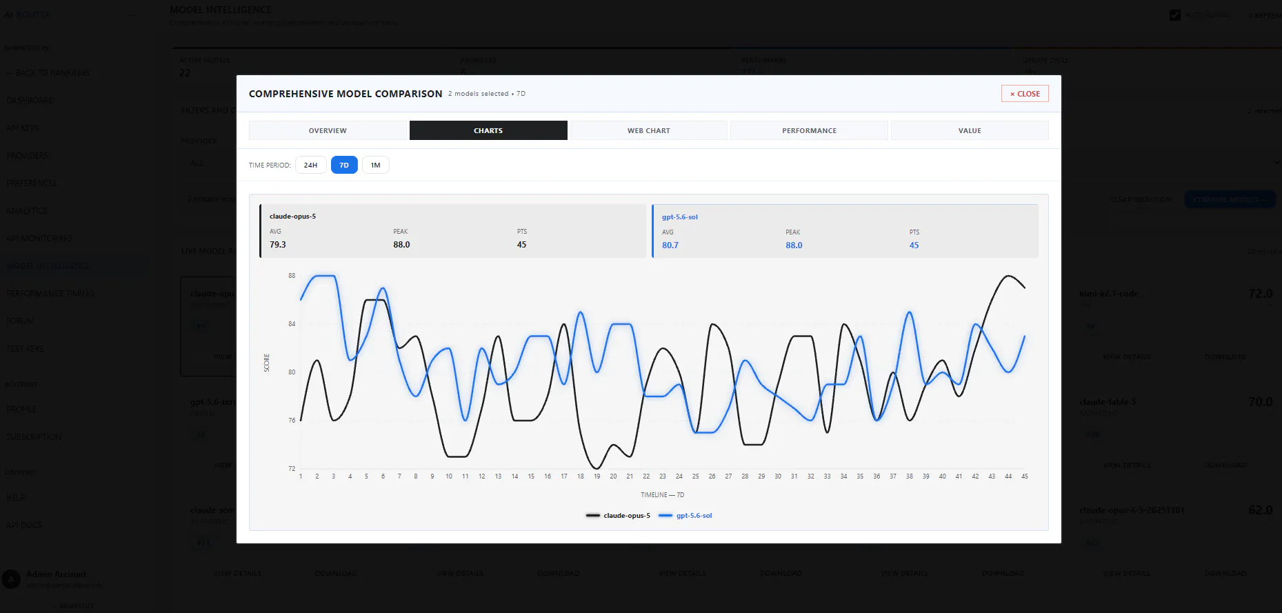
Task: Open the Web Chart tab
Action: point(649,130)
